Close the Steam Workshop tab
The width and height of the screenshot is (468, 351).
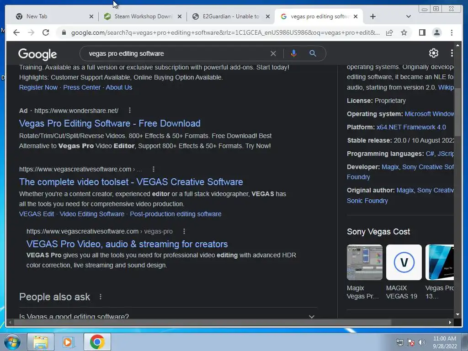[180, 17]
